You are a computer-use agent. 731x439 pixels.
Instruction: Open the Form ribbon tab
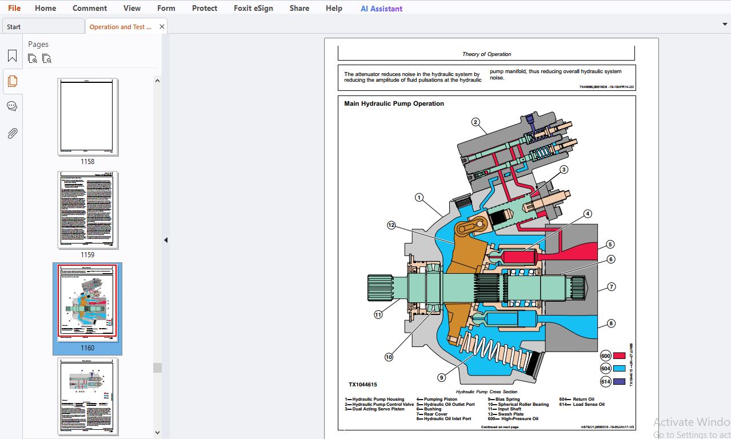coord(166,8)
